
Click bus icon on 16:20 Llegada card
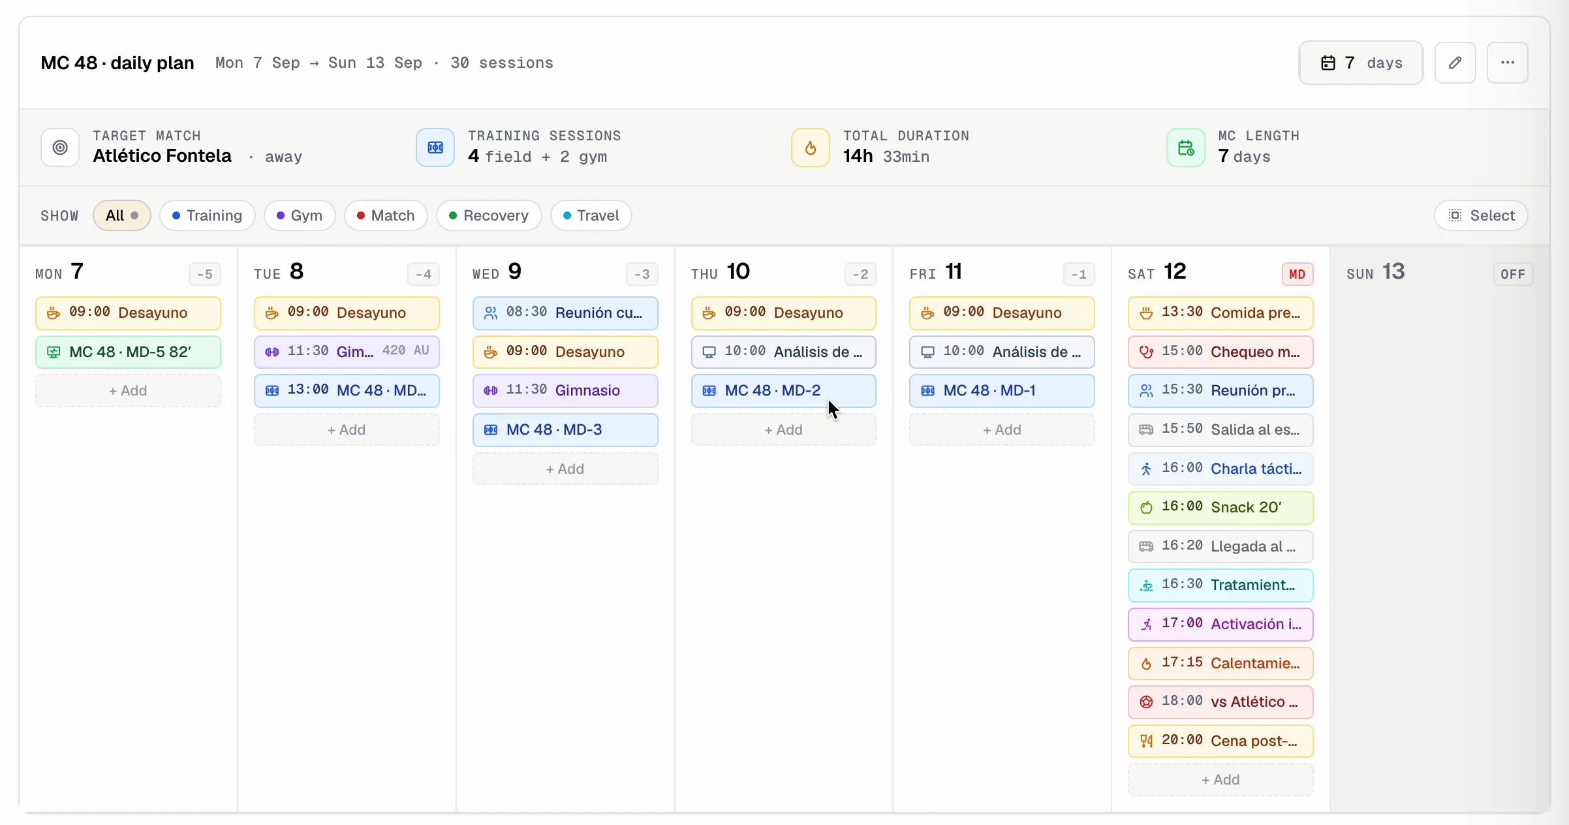(x=1146, y=546)
